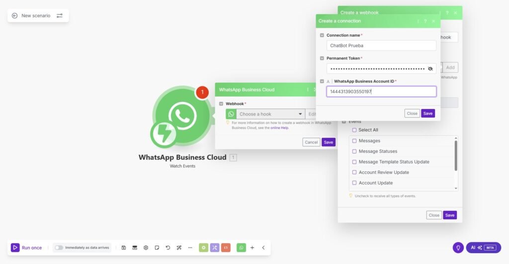Save the new connection in dialog
Screen dimensions: 509x264
(427, 113)
